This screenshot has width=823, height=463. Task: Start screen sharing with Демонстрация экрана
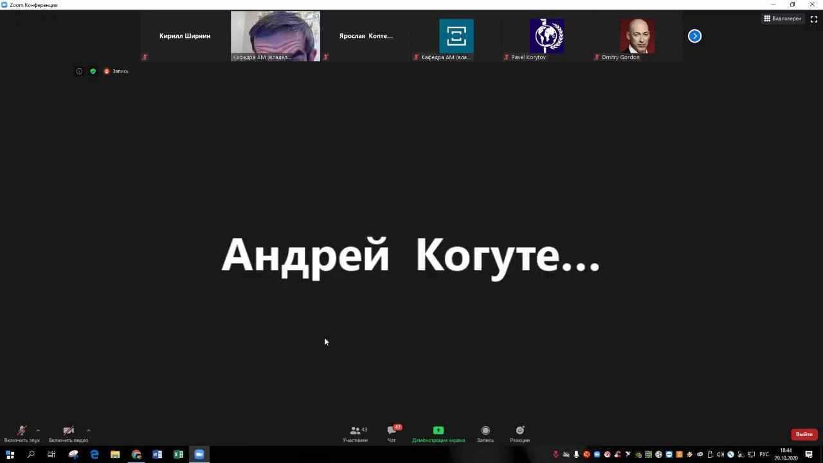439,434
